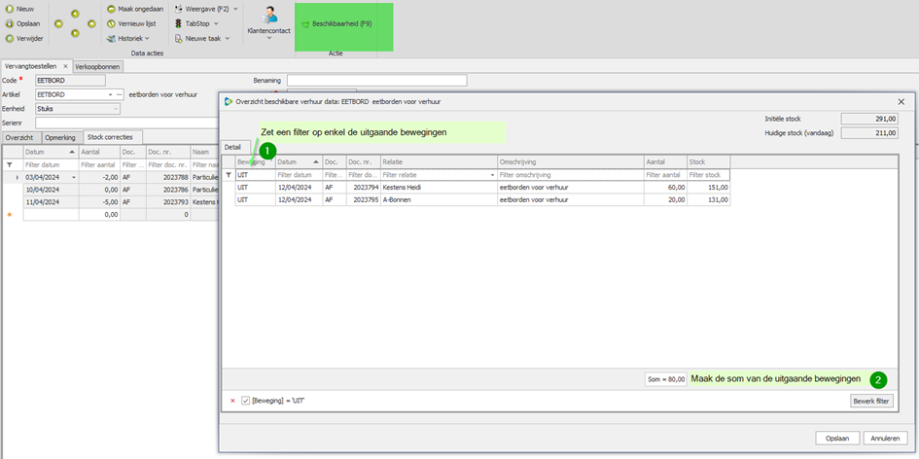Image resolution: width=919 pixels, height=459 pixels.
Task: Click the Filter omschrijving field
Action: [x=570, y=175]
